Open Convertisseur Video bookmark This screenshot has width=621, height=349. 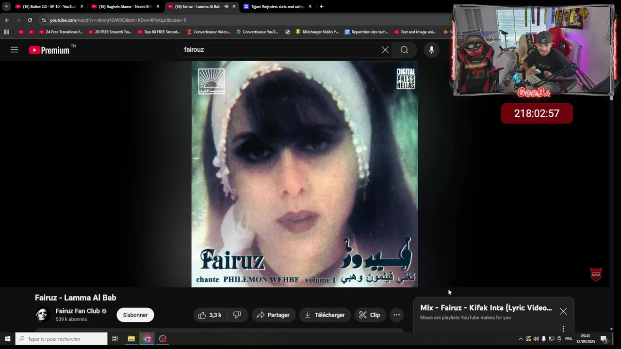tap(209, 32)
